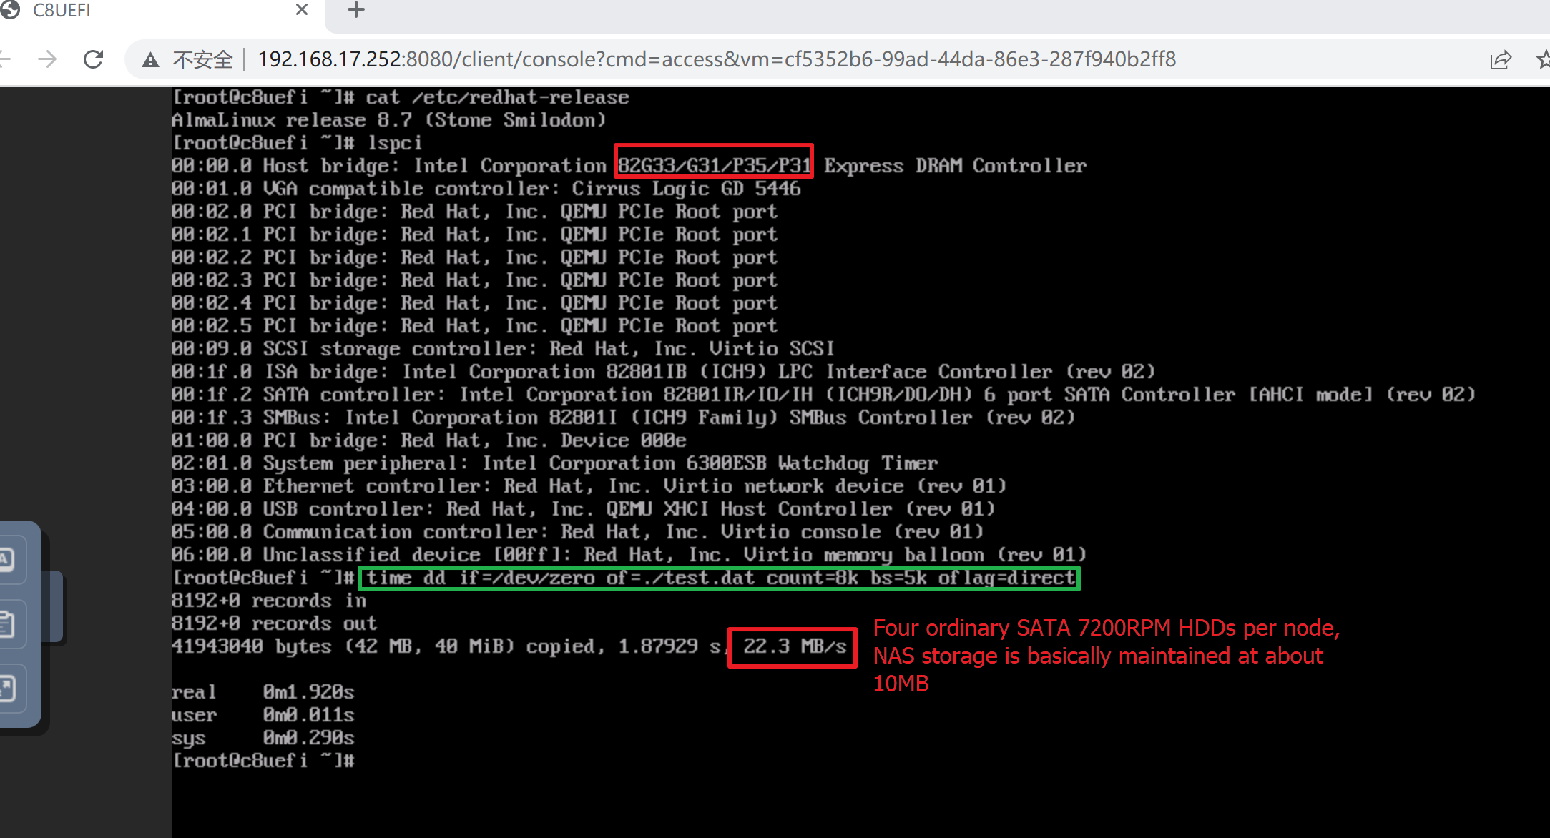Close the C8UEFI browser tab

302,10
